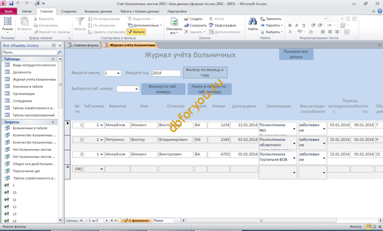Image resolution: width=383 pixels, height=231 pixels.
Task: Click Поиск в табеле по таб. номеру button
Action: tap(209, 89)
